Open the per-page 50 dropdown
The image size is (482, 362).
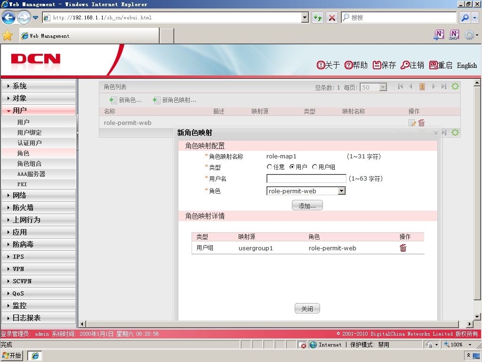[383, 87]
